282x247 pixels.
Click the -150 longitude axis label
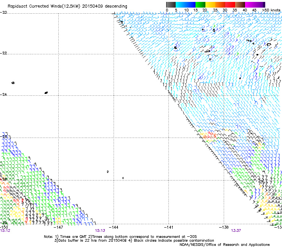tap(4, 227)
